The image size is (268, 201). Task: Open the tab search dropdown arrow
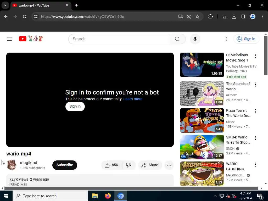[5, 5]
